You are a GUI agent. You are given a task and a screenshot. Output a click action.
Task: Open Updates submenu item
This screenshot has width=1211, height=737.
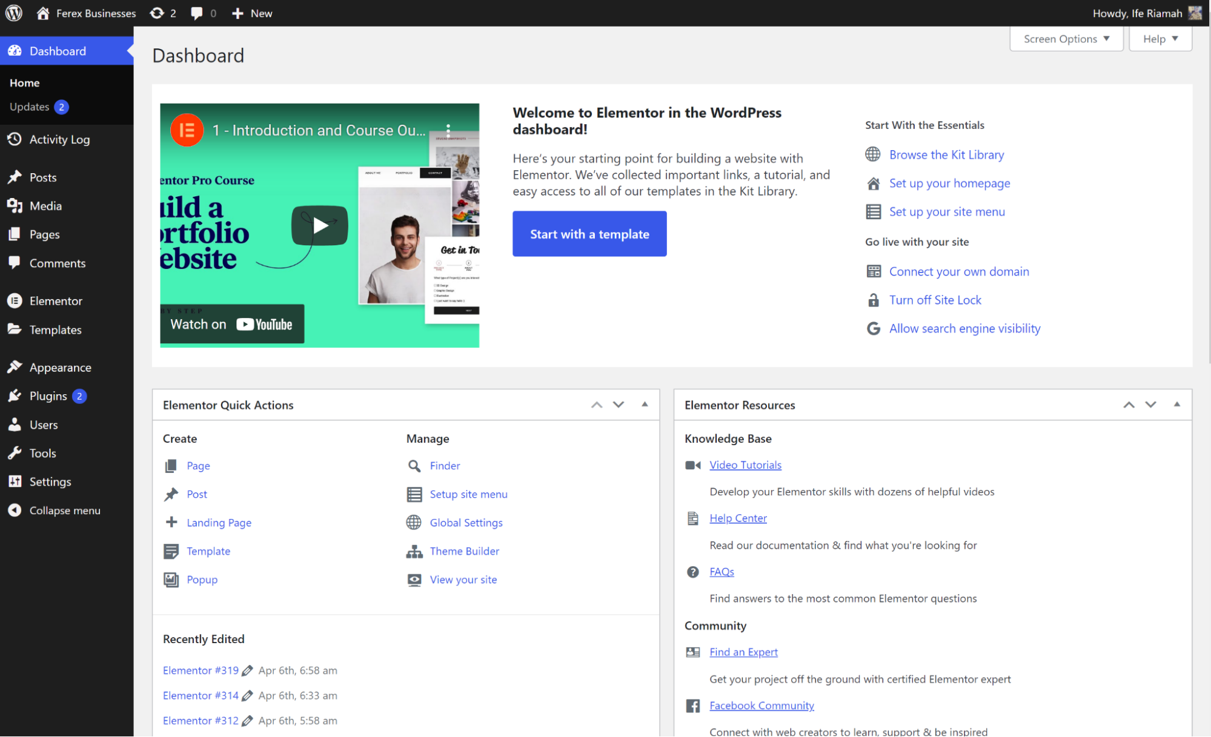coord(39,107)
